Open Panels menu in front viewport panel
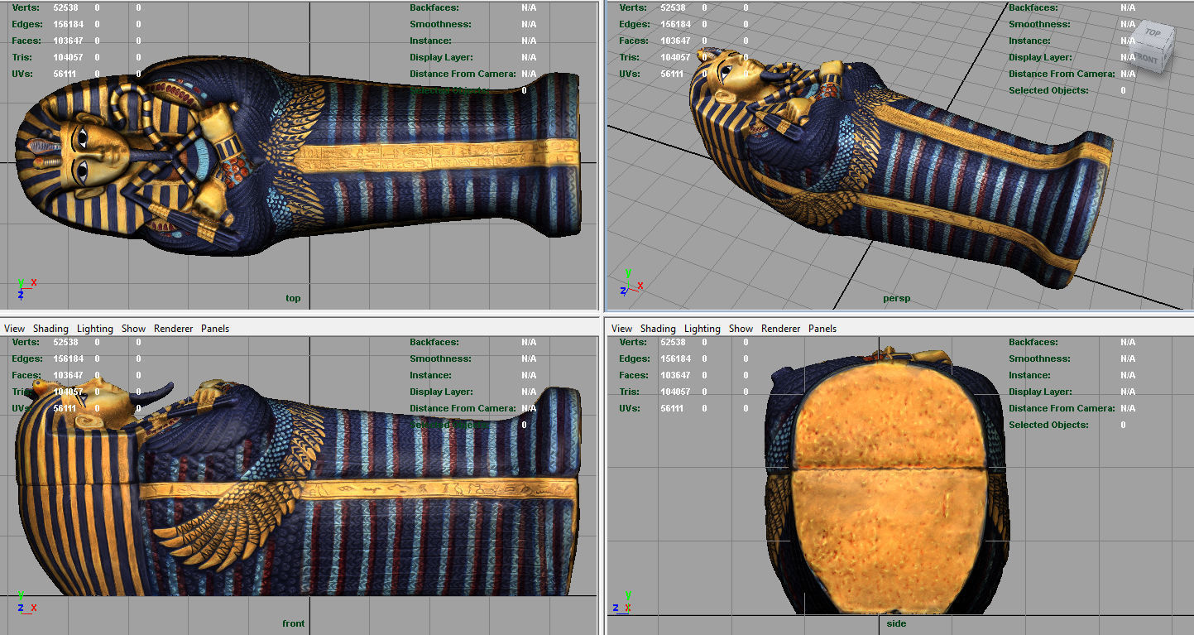The height and width of the screenshot is (635, 1194). 215,329
